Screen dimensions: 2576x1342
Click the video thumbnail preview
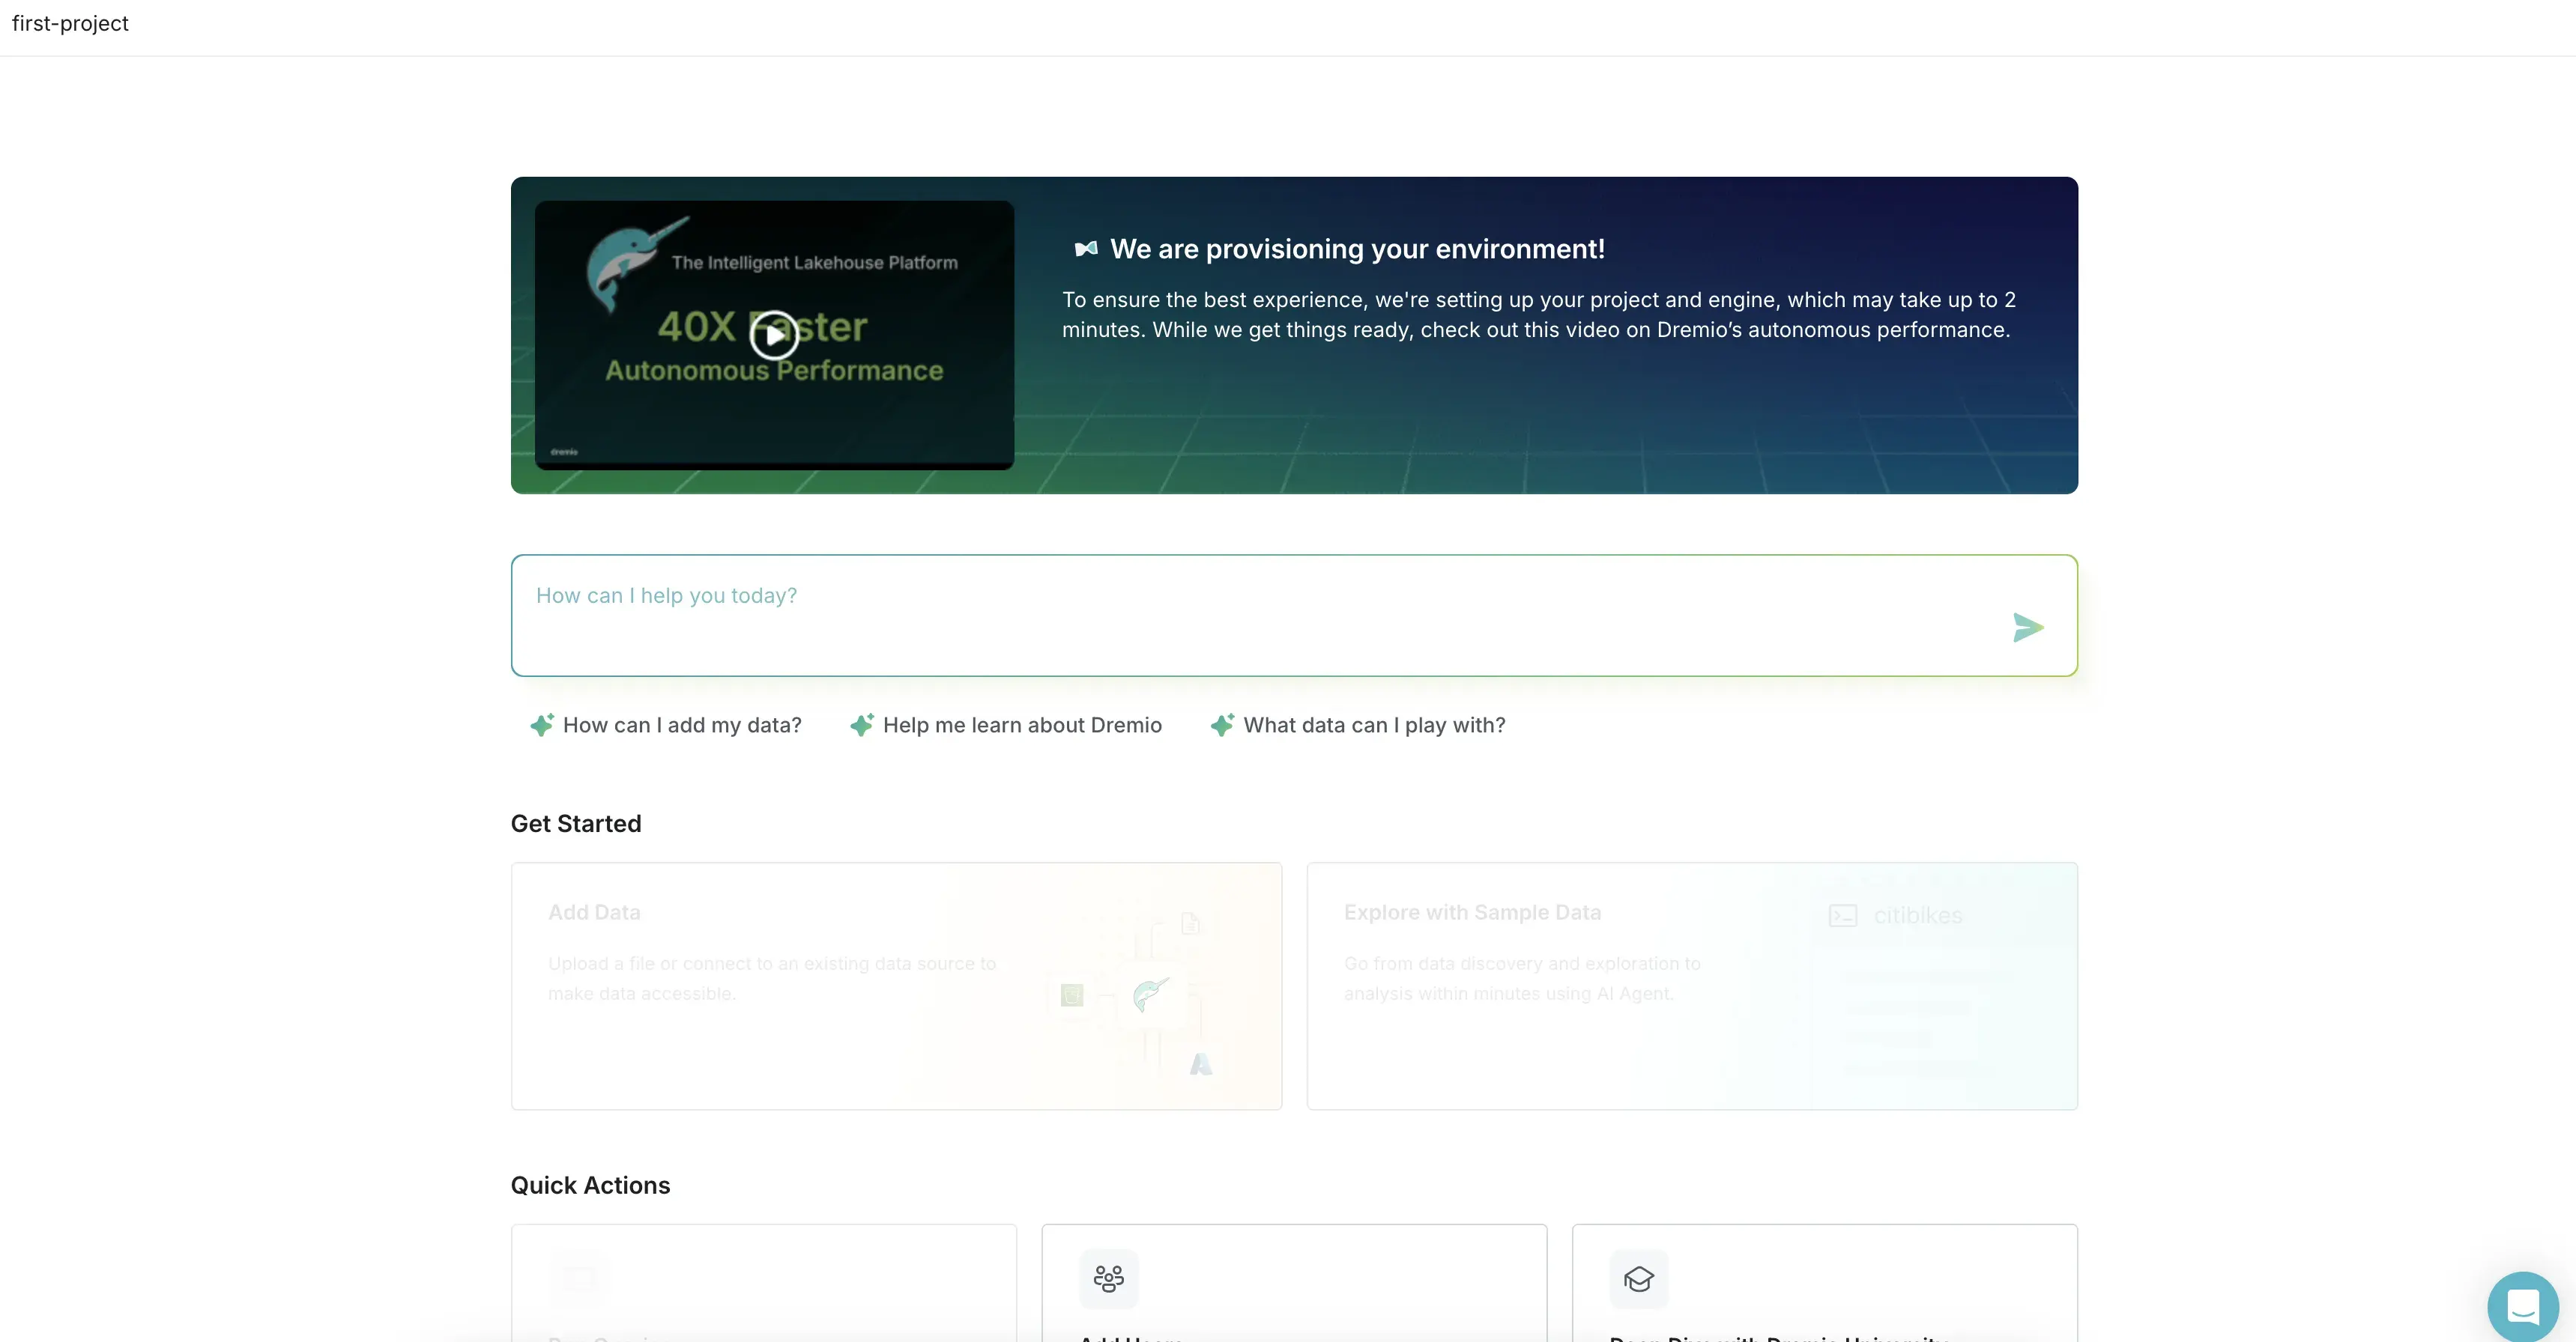pyautogui.click(x=774, y=335)
